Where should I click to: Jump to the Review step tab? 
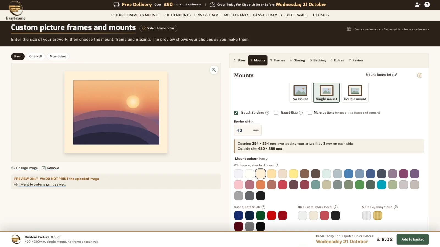(x=356, y=60)
